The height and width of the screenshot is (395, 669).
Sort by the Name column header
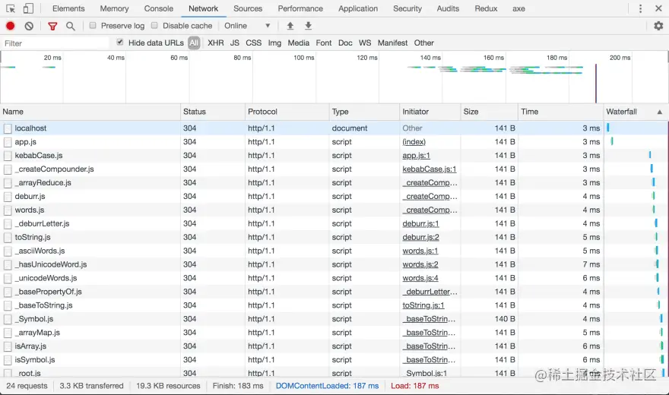click(x=90, y=112)
